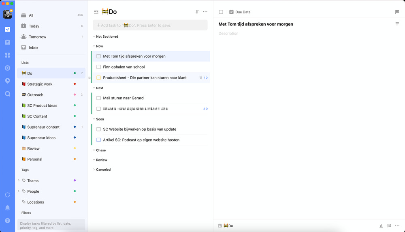
Task: Click the Description field
Action: tap(228, 33)
